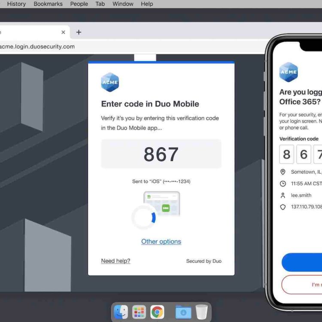Click the ACME logo on the phone

(x=289, y=72)
